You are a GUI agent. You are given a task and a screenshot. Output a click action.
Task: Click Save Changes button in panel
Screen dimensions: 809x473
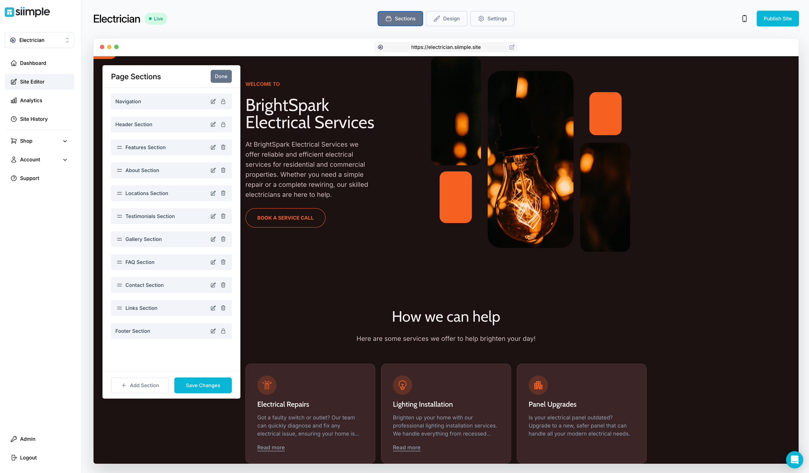click(203, 385)
